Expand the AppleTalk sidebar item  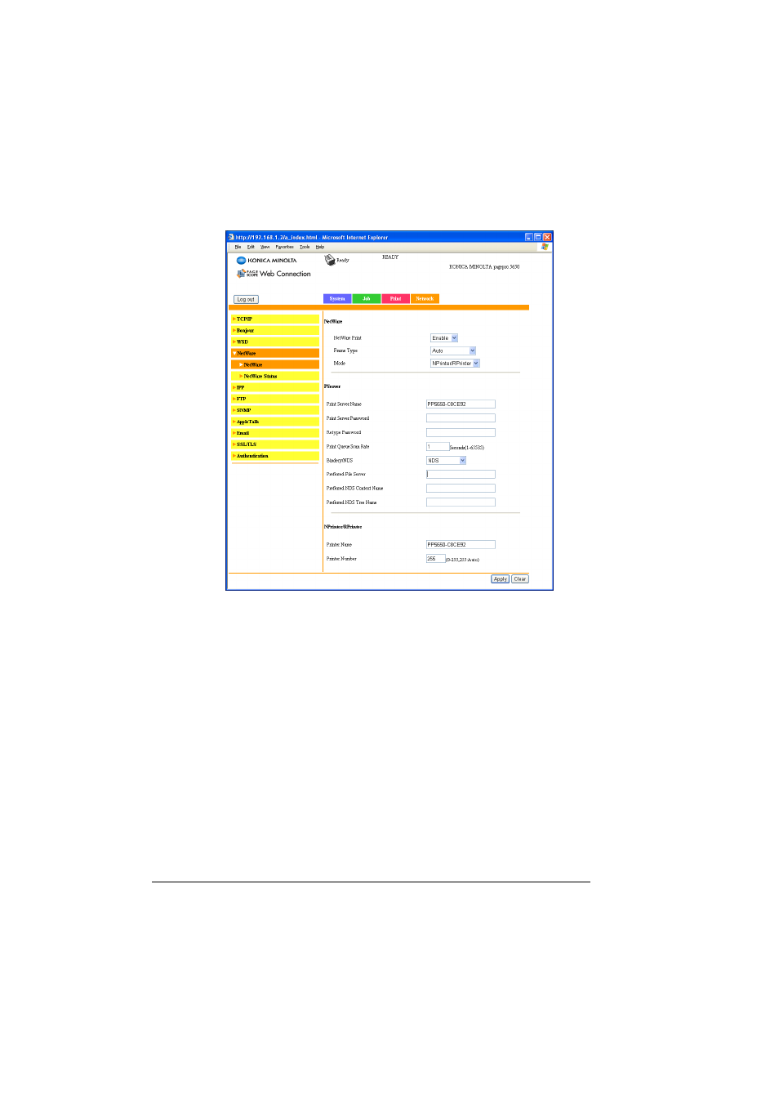click(x=275, y=422)
